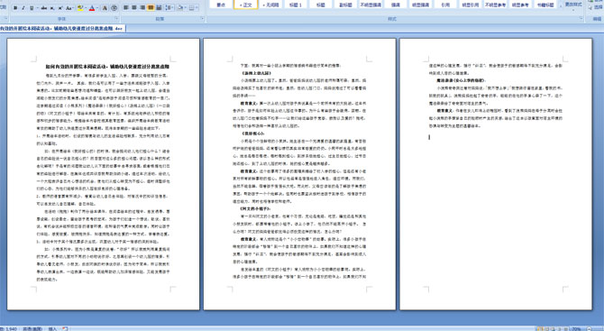Select the justify alignment icon
The height and width of the screenshot is (331, 604).
click(151, 8)
